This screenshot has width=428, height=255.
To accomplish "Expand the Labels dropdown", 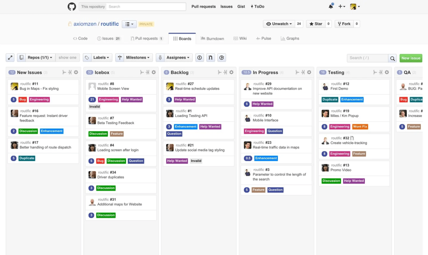I will [x=98, y=58].
